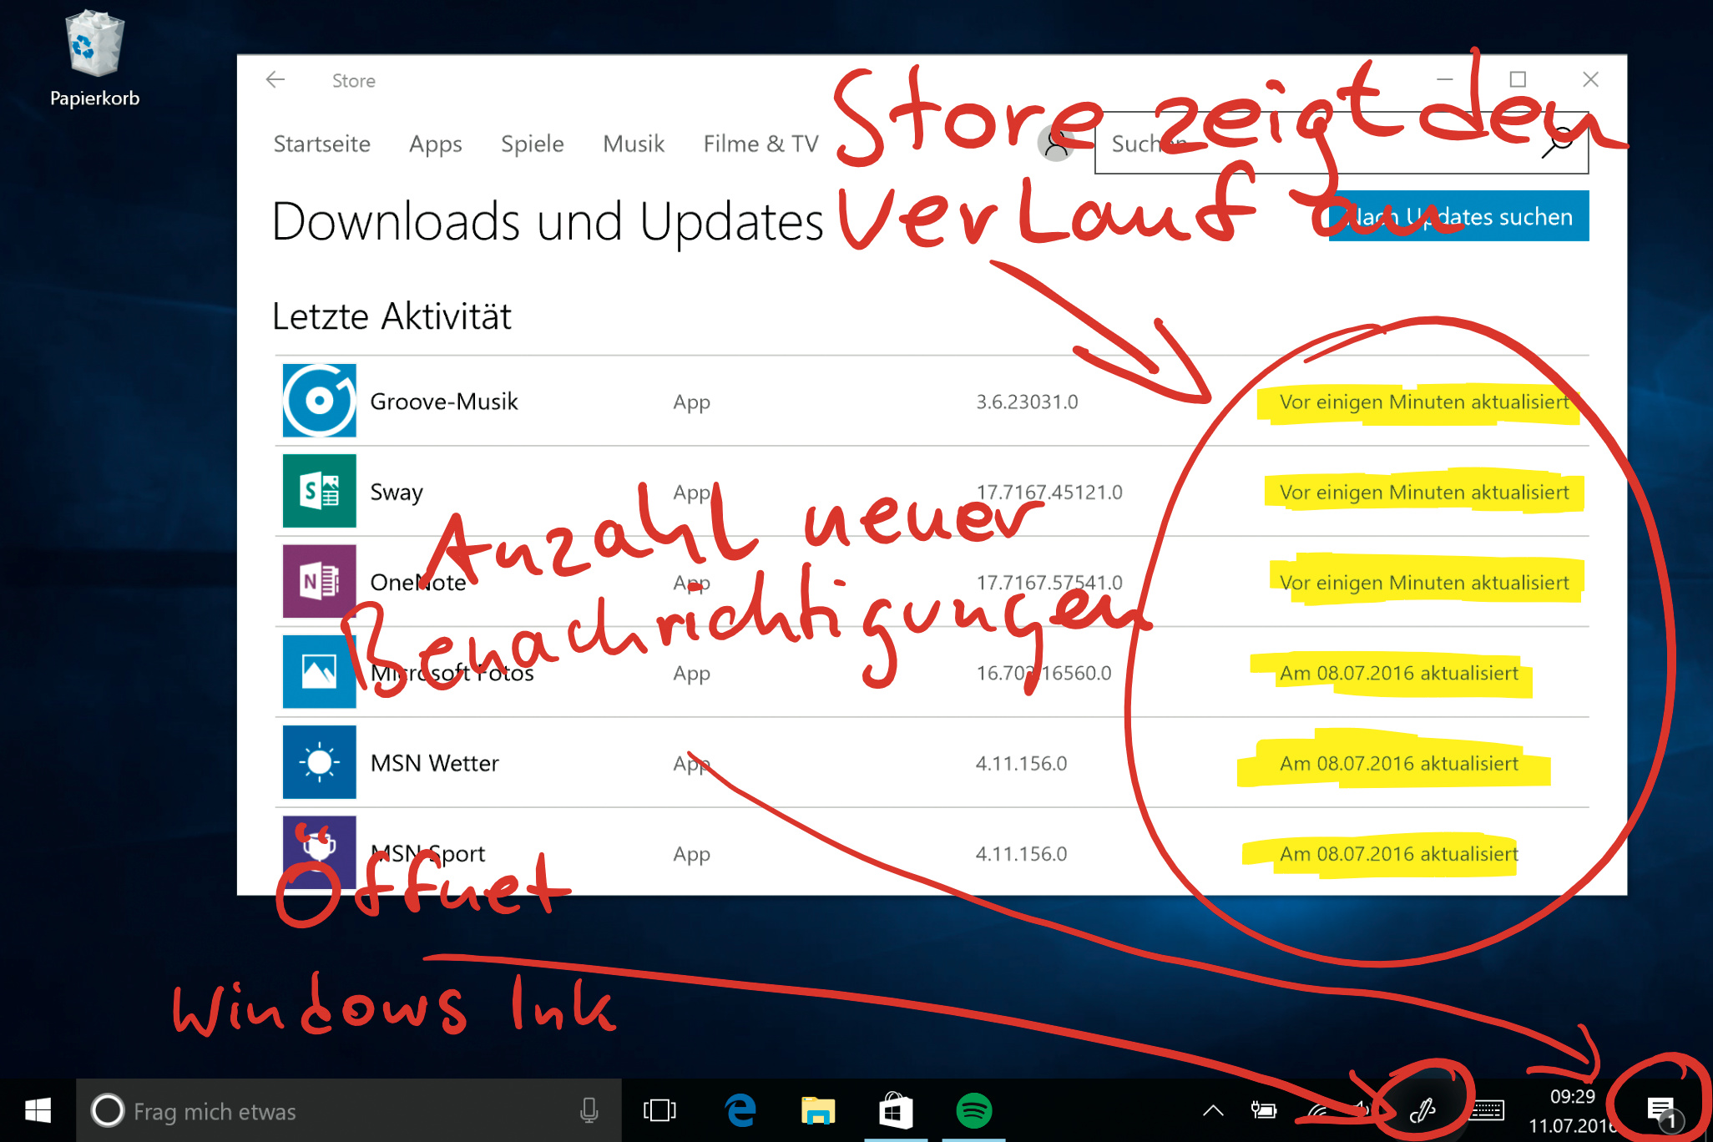Image resolution: width=1713 pixels, height=1142 pixels.
Task: Select the Filme & TV tab
Action: [760, 144]
